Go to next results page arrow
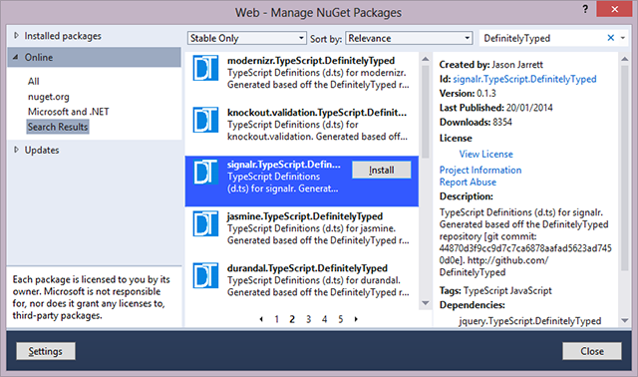Image resolution: width=638 pixels, height=377 pixels. coord(356,319)
